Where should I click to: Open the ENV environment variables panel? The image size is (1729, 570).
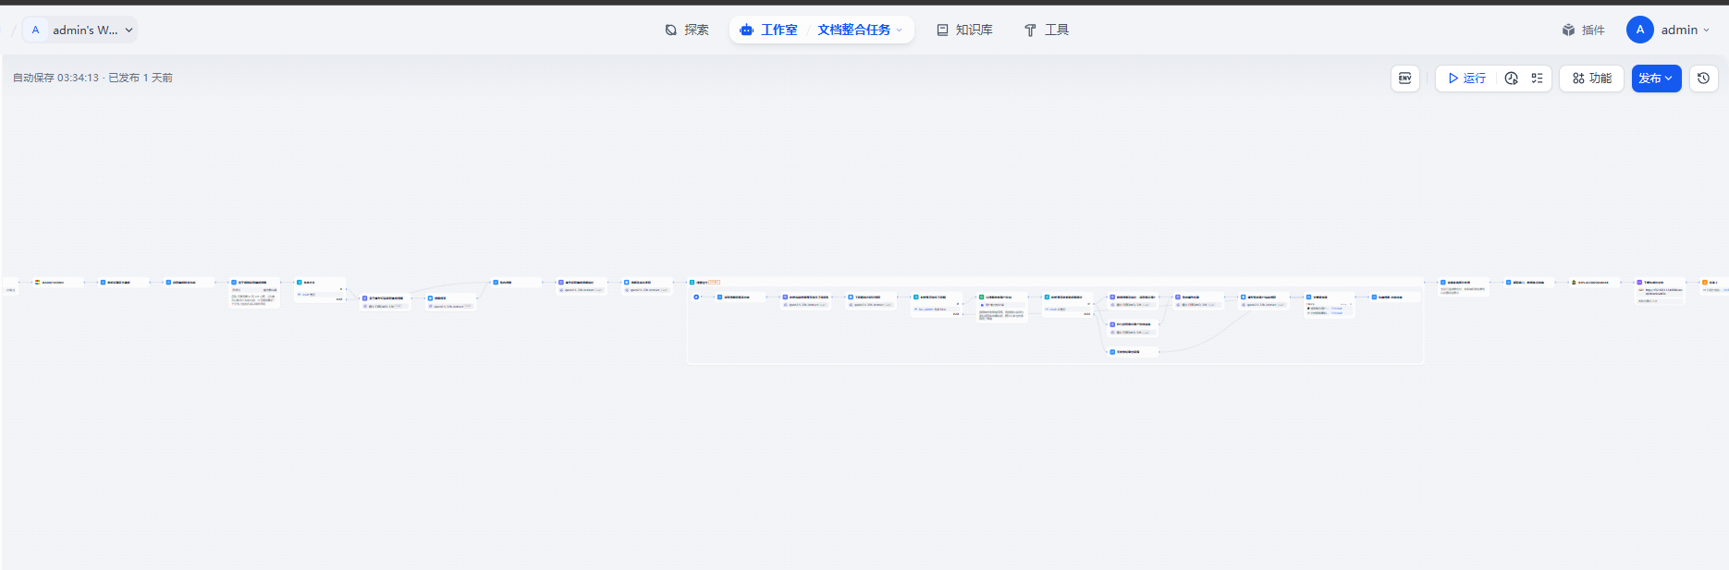point(1405,79)
